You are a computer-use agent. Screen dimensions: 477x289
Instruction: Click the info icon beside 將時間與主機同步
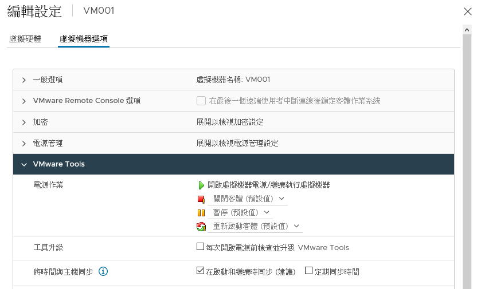pos(103,271)
